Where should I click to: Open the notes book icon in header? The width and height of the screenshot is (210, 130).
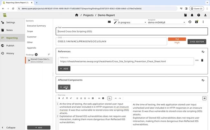click(x=185, y=15)
